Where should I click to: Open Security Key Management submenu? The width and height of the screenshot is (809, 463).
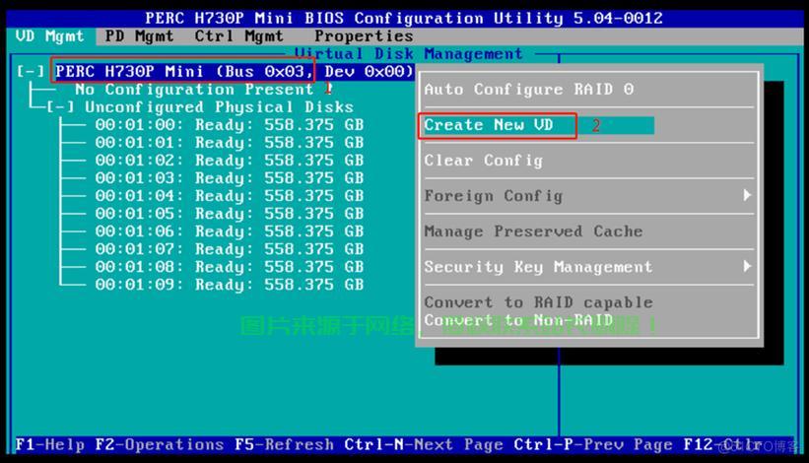pyautogui.click(x=538, y=267)
